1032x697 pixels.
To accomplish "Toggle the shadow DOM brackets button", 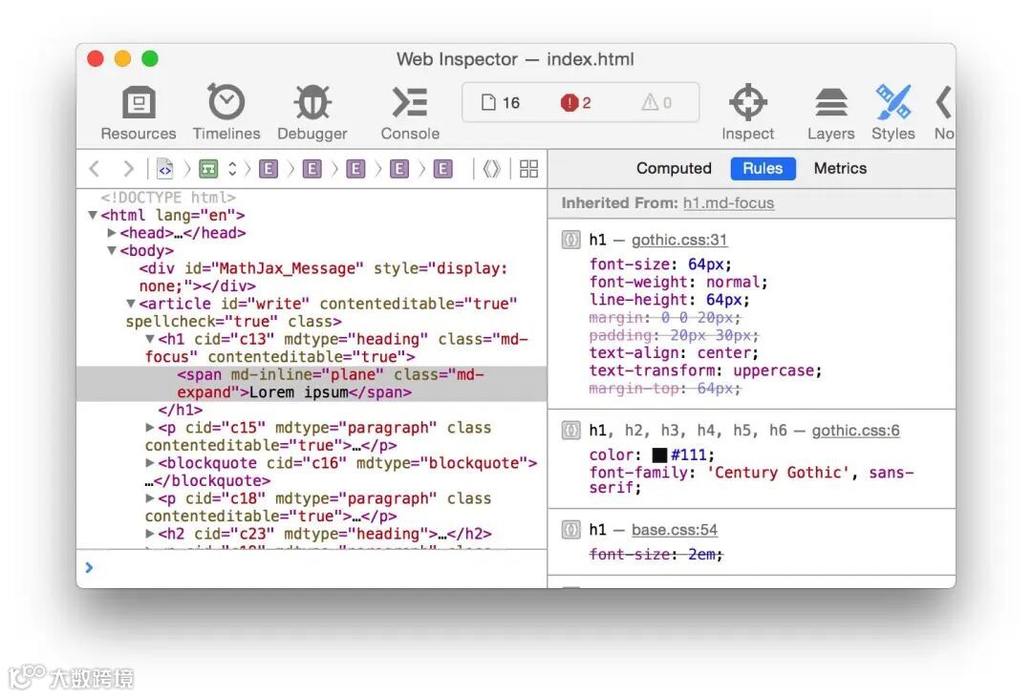I will point(492,169).
